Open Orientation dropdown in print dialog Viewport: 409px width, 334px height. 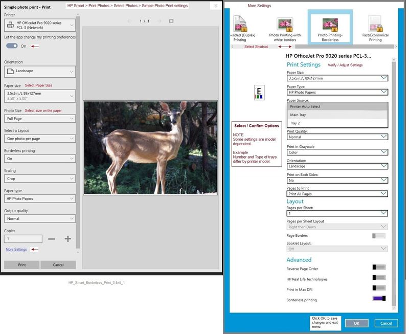point(40,72)
